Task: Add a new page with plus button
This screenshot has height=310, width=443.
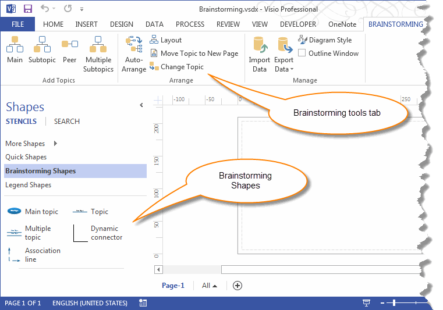Action: (x=237, y=286)
